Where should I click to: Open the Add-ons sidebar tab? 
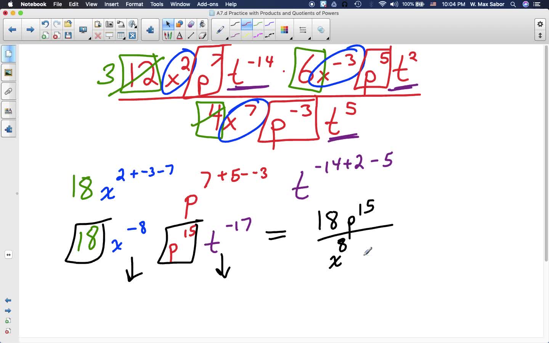(8, 129)
